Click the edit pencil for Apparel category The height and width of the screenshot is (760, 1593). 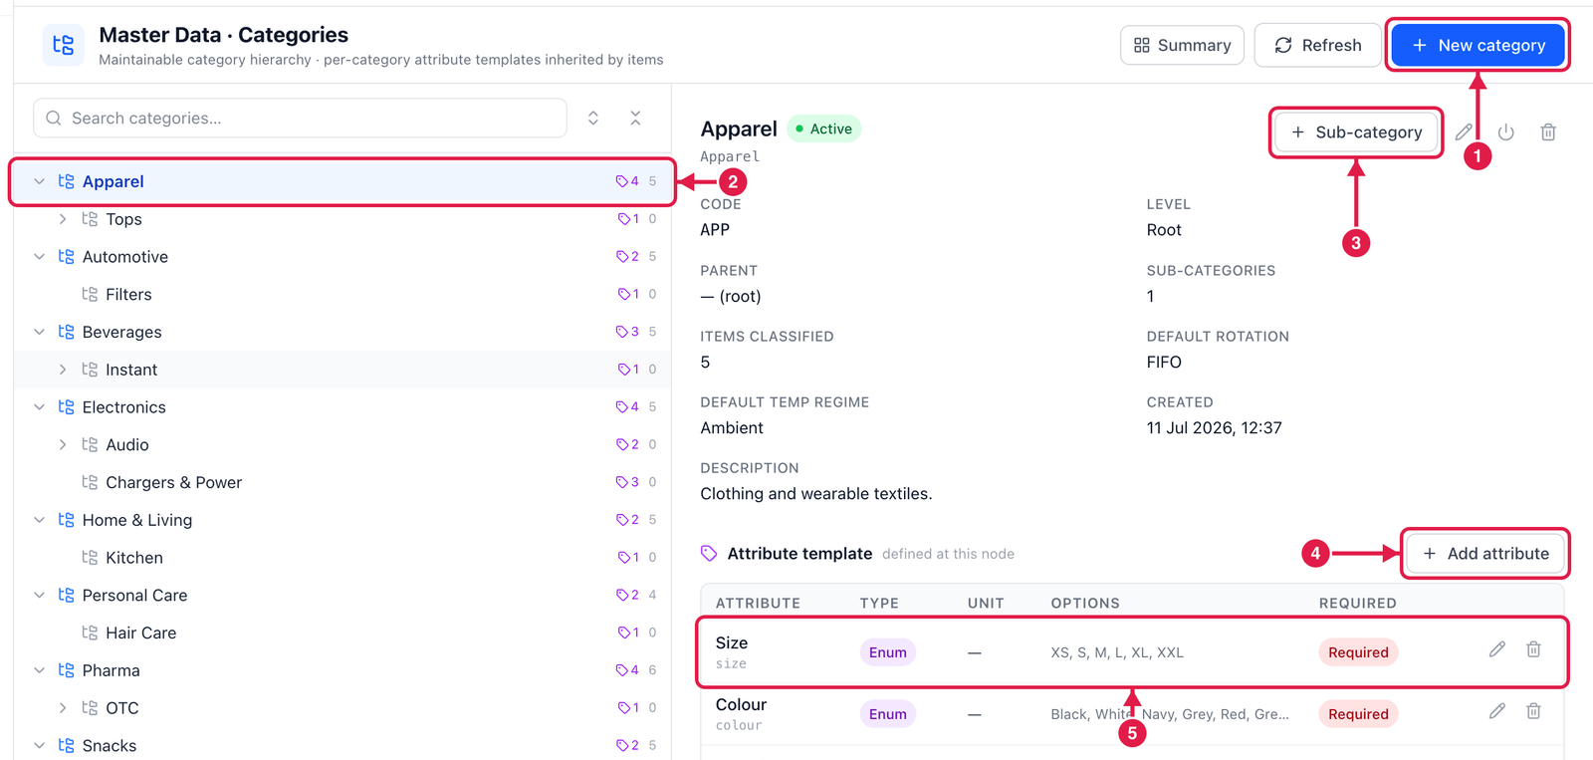(x=1464, y=131)
